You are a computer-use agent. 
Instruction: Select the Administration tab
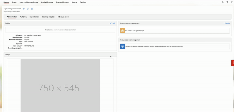tap(12, 17)
